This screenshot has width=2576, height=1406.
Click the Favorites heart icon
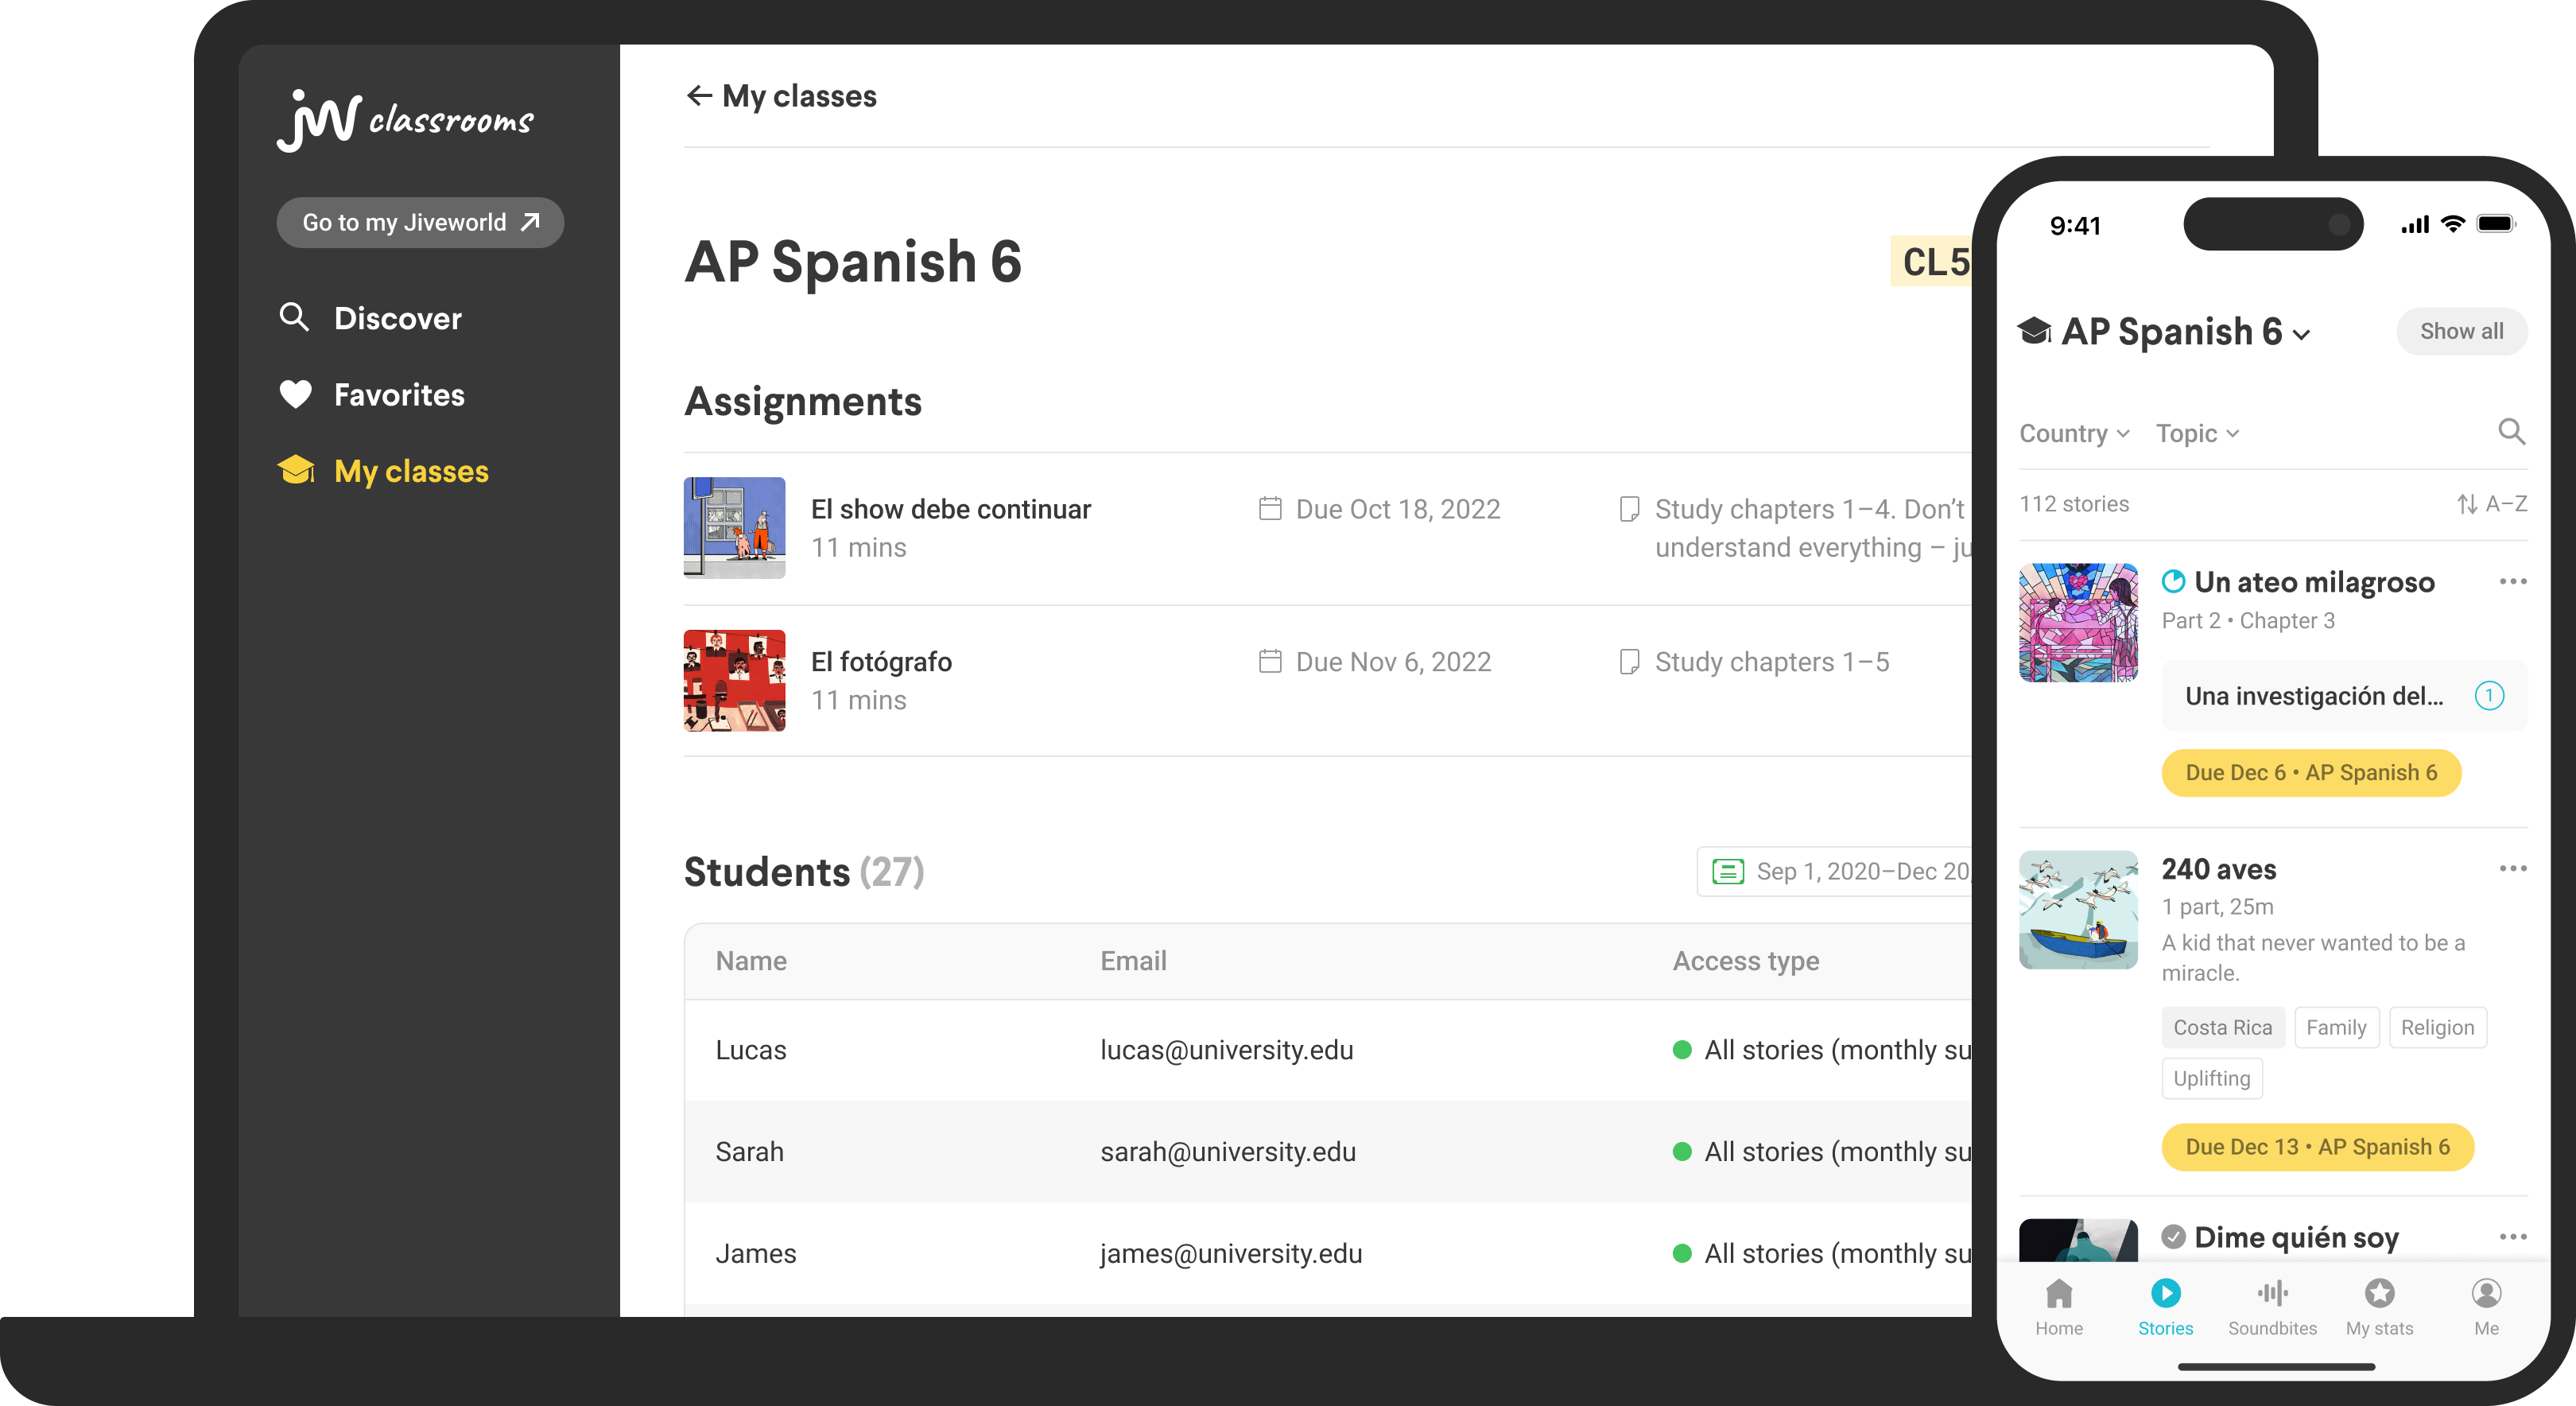[294, 393]
